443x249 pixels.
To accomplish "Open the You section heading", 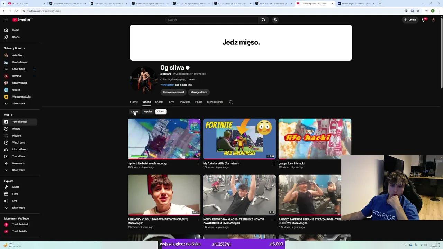I will [8, 115].
